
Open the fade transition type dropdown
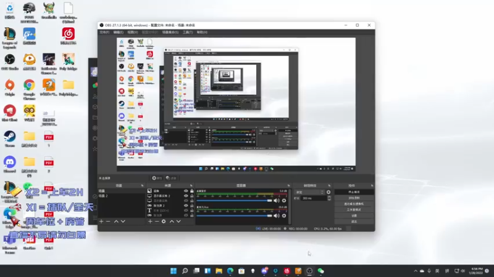(309, 192)
